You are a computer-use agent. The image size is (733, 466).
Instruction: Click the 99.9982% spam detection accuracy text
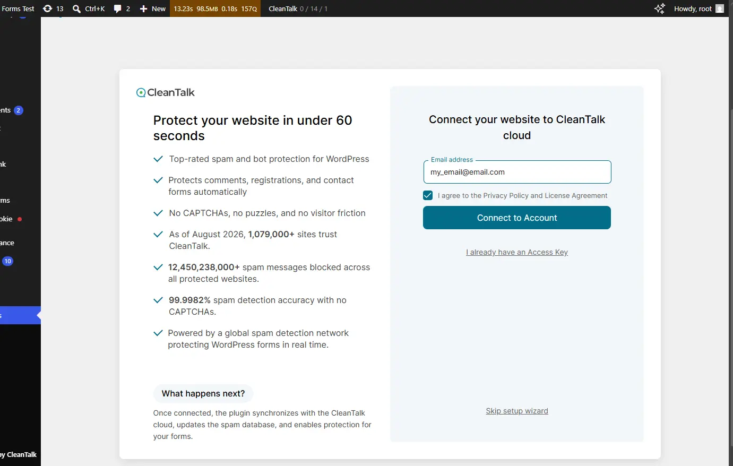pos(257,306)
